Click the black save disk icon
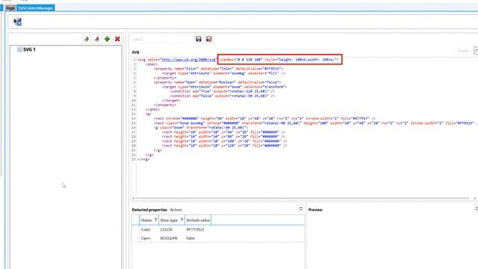 199,39
